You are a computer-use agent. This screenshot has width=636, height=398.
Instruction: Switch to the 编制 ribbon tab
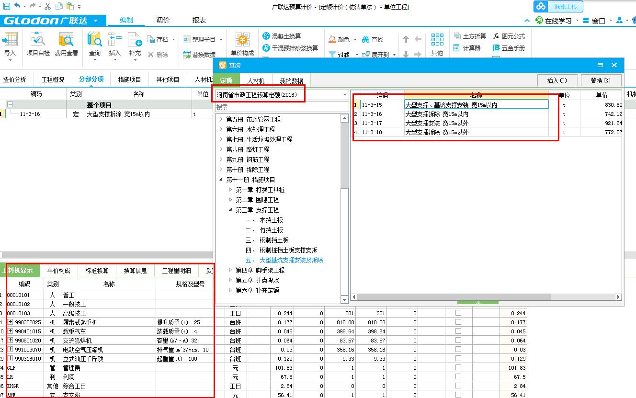(x=126, y=20)
